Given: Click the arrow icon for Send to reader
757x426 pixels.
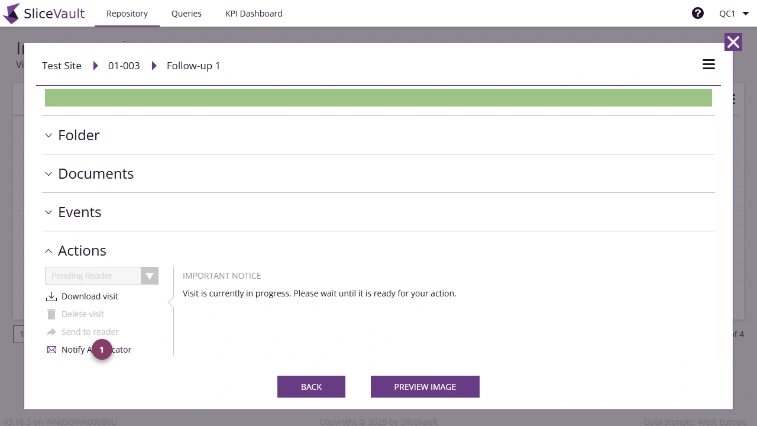Looking at the screenshot, I should tap(51, 331).
